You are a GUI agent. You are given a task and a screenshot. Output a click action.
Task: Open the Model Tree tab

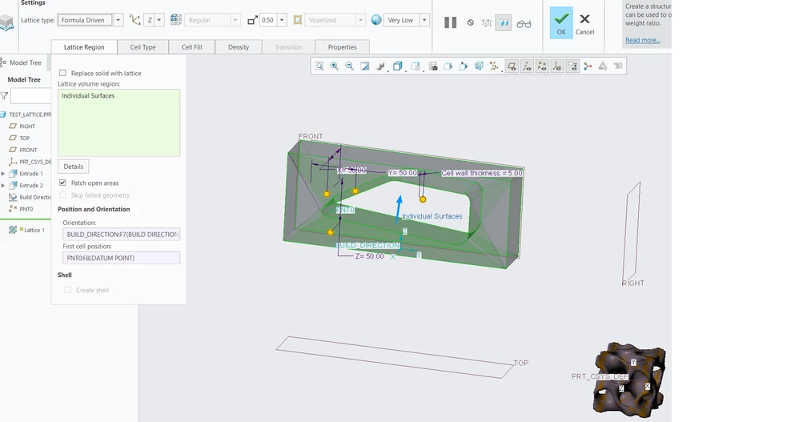tap(25, 62)
